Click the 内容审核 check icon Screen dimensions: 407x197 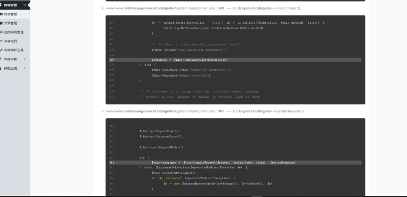click(2, 59)
